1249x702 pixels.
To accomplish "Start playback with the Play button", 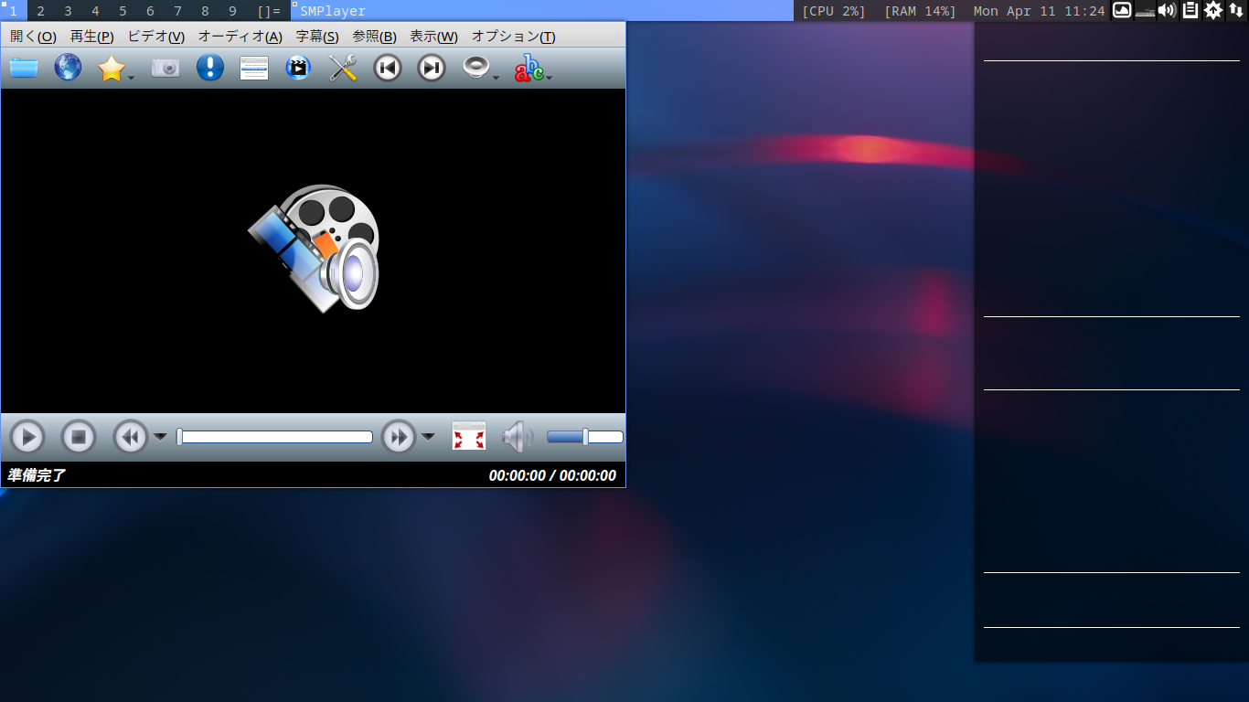I will (x=27, y=437).
